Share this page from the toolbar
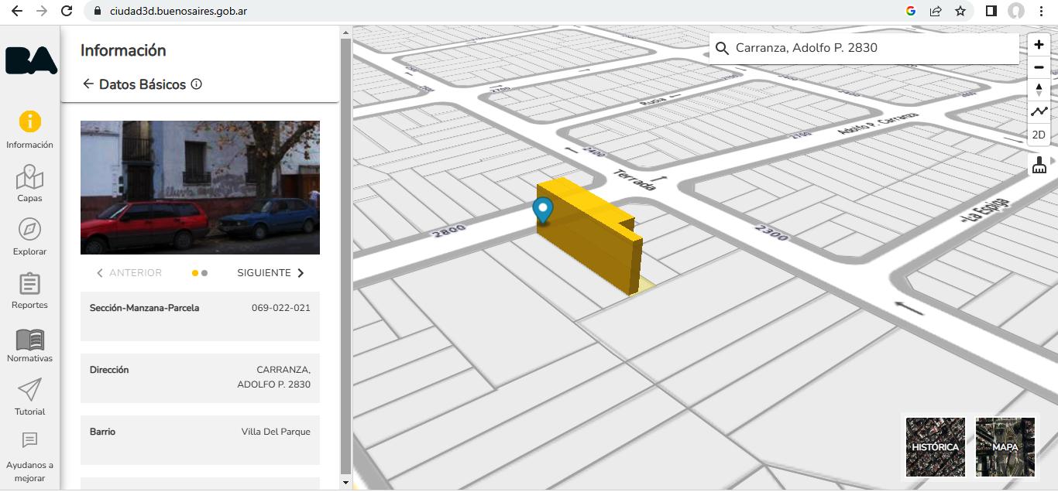The height and width of the screenshot is (492, 1058). pyautogui.click(x=936, y=12)
